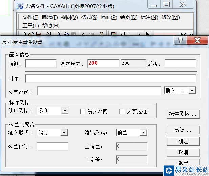Click the Cut scissors icon in CAXA toolbar
Viewport: 209px width, 176px height.
[59, 34]
